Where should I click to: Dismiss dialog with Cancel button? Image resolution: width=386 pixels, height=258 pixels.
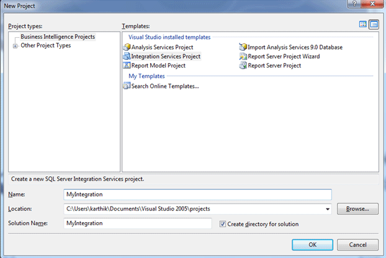[x=357, y=245]
